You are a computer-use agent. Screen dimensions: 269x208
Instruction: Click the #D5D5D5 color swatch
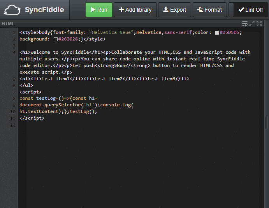pyautogui.click(x=217, y=33)
